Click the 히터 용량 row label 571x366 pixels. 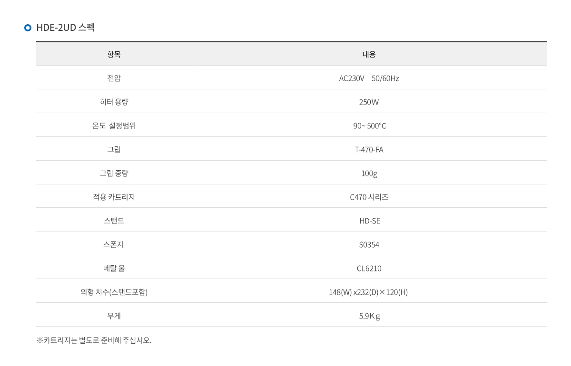[114, 102]
